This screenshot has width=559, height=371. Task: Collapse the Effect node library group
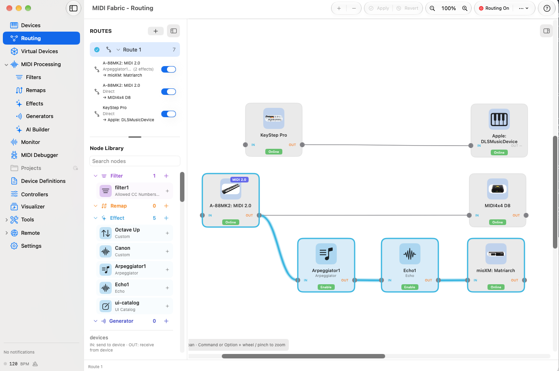point(95,218)
